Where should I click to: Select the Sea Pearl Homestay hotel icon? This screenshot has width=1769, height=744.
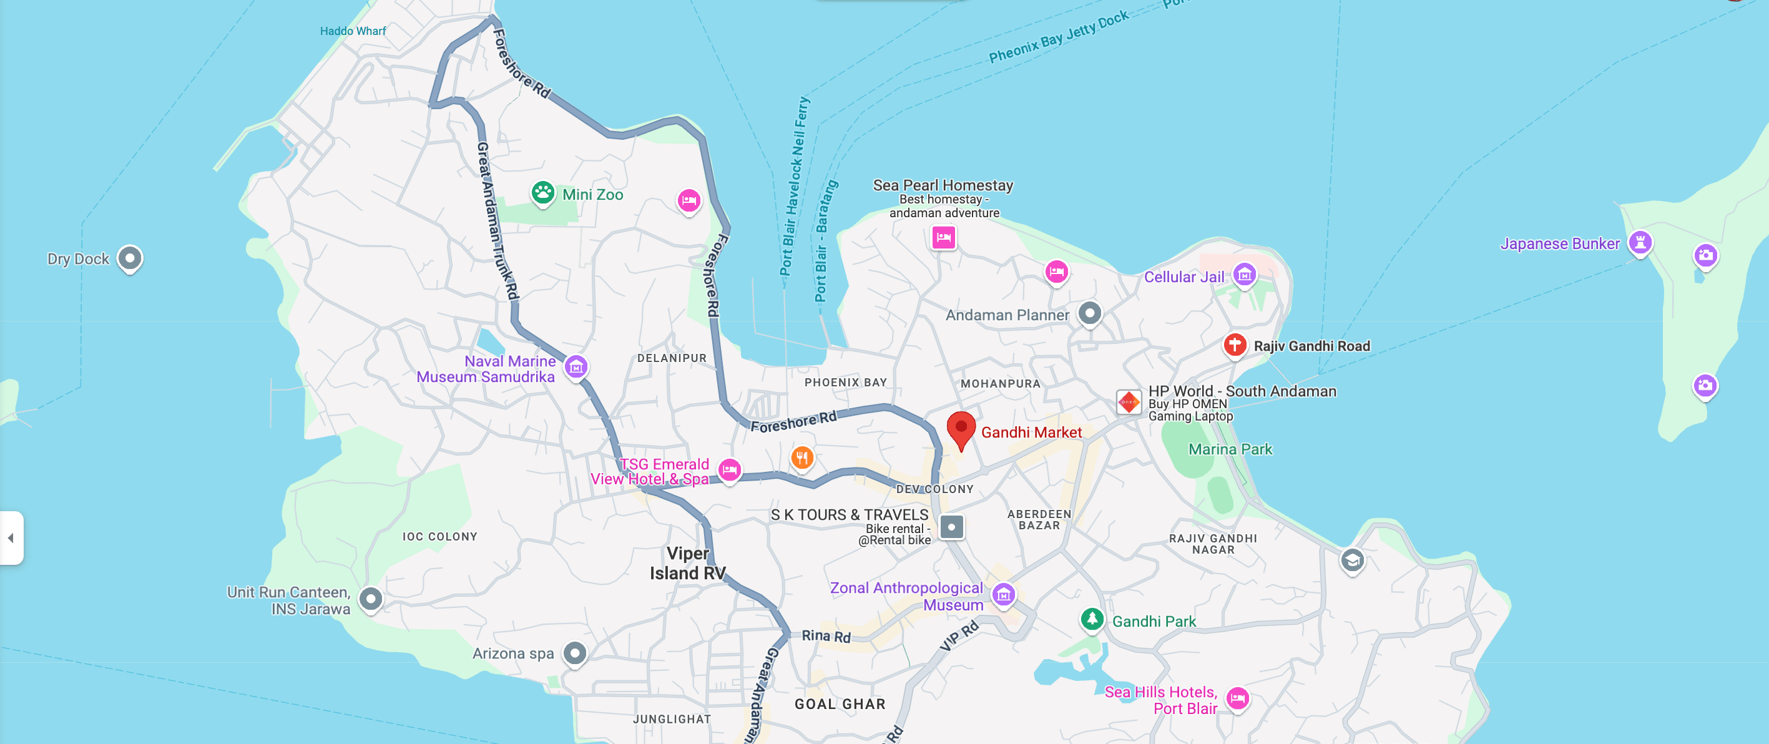point(944,238)
